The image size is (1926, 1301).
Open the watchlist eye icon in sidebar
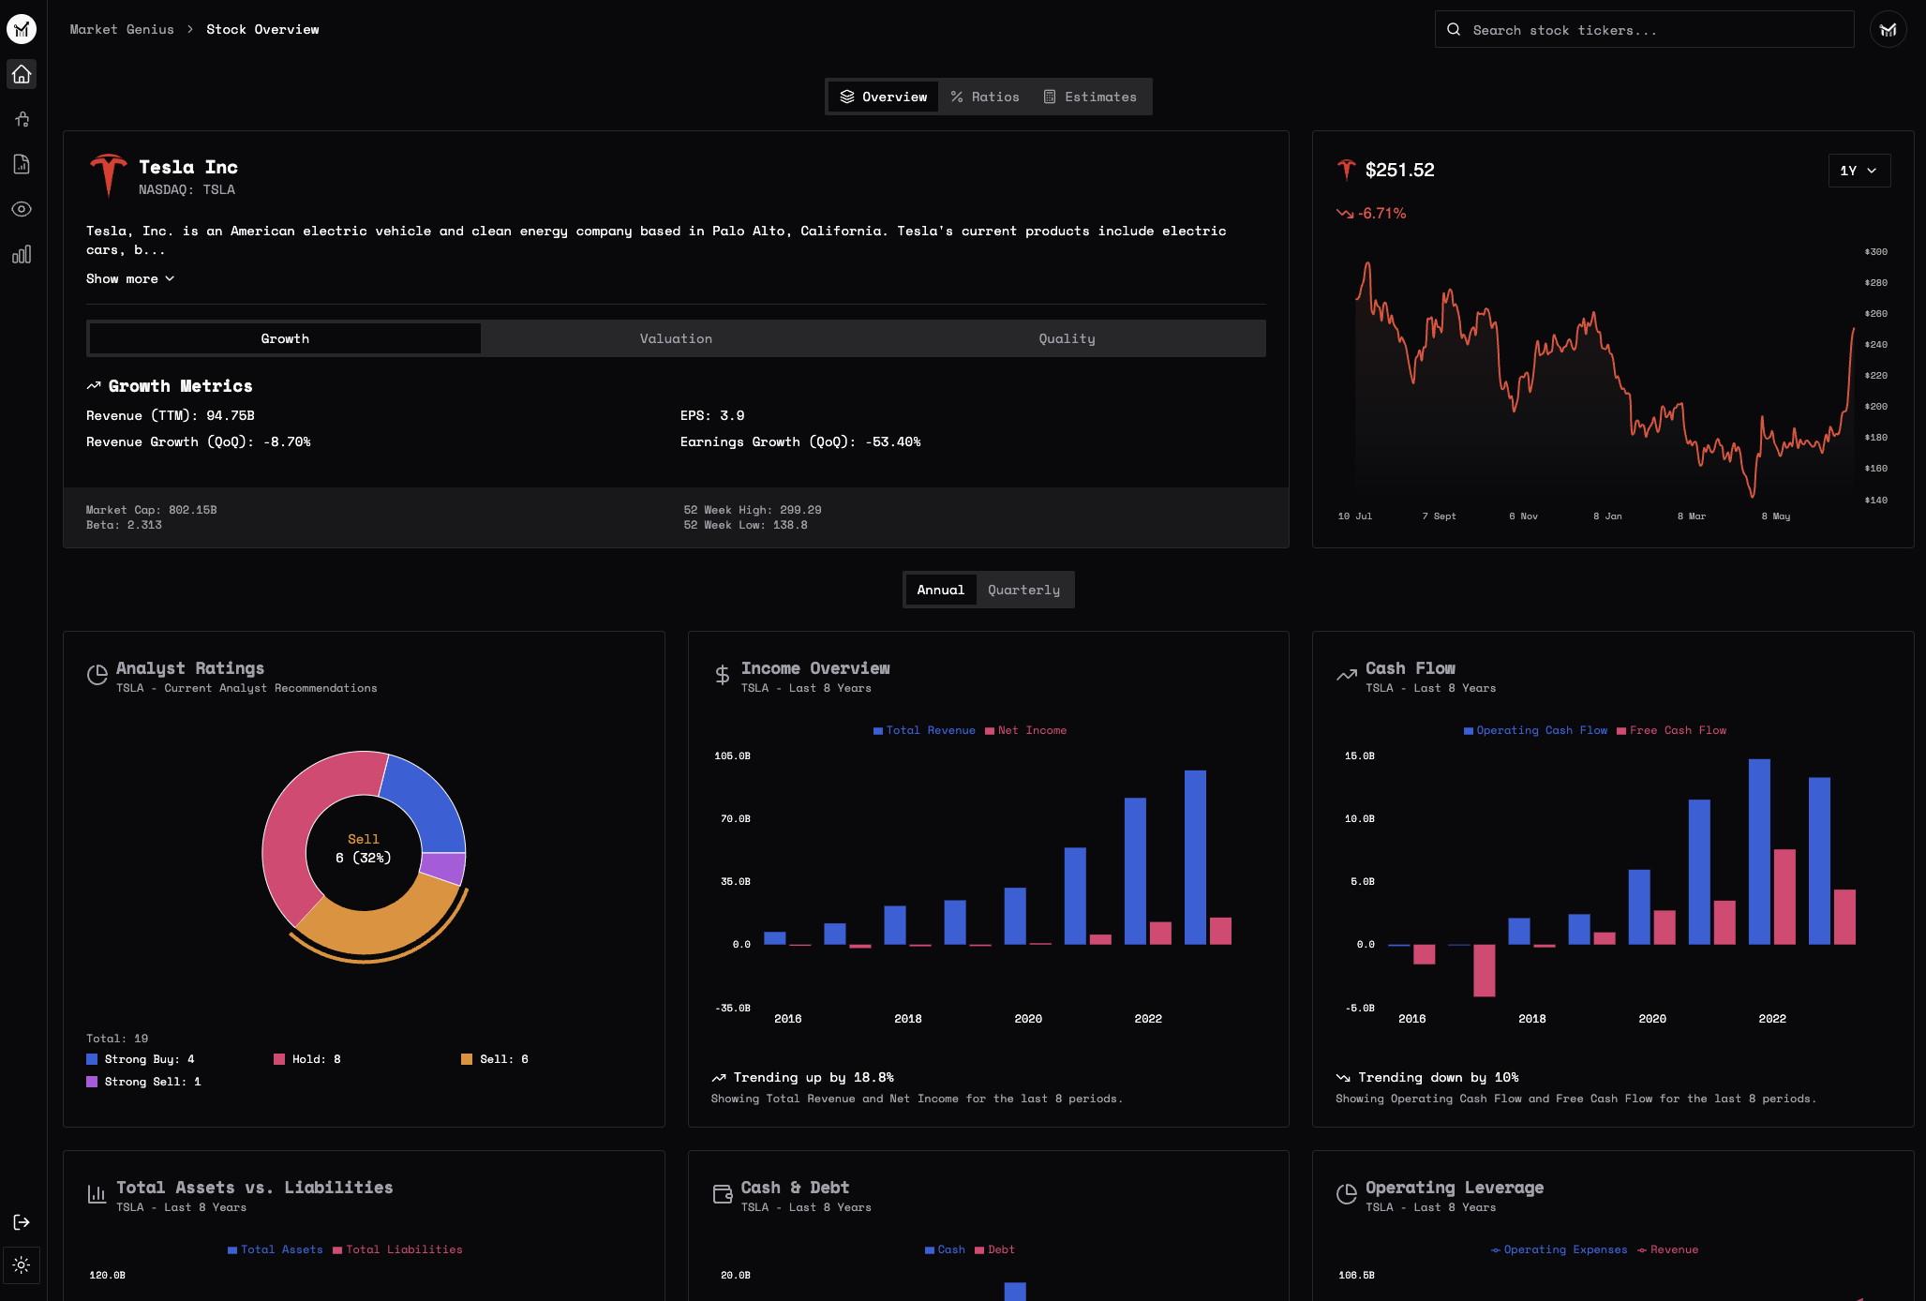22,209
